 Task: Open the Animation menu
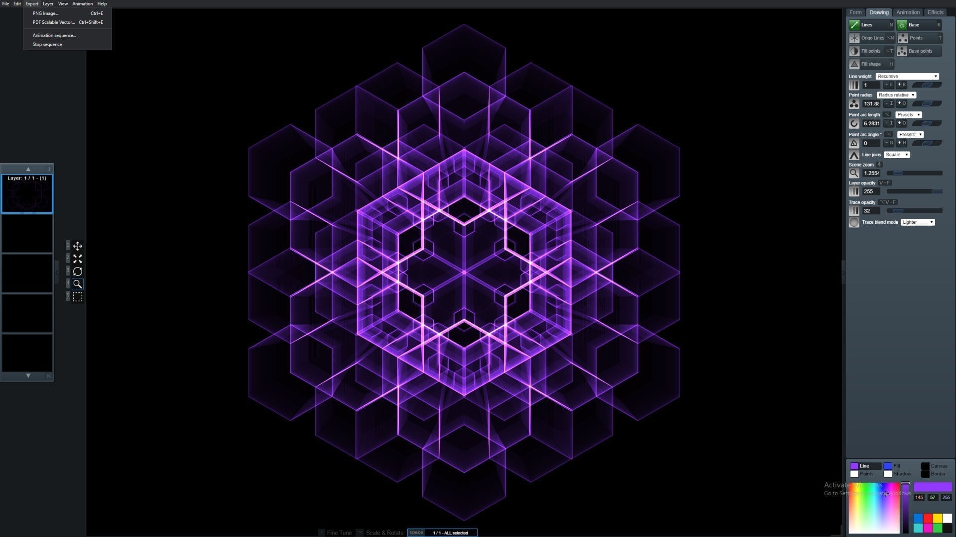(x=82, y=3)
